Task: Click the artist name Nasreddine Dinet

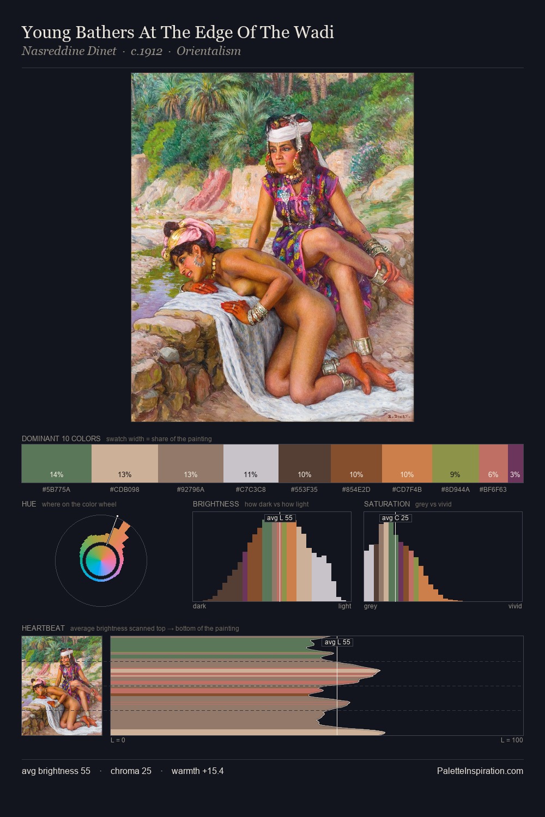Action: (x=69, y=51)
